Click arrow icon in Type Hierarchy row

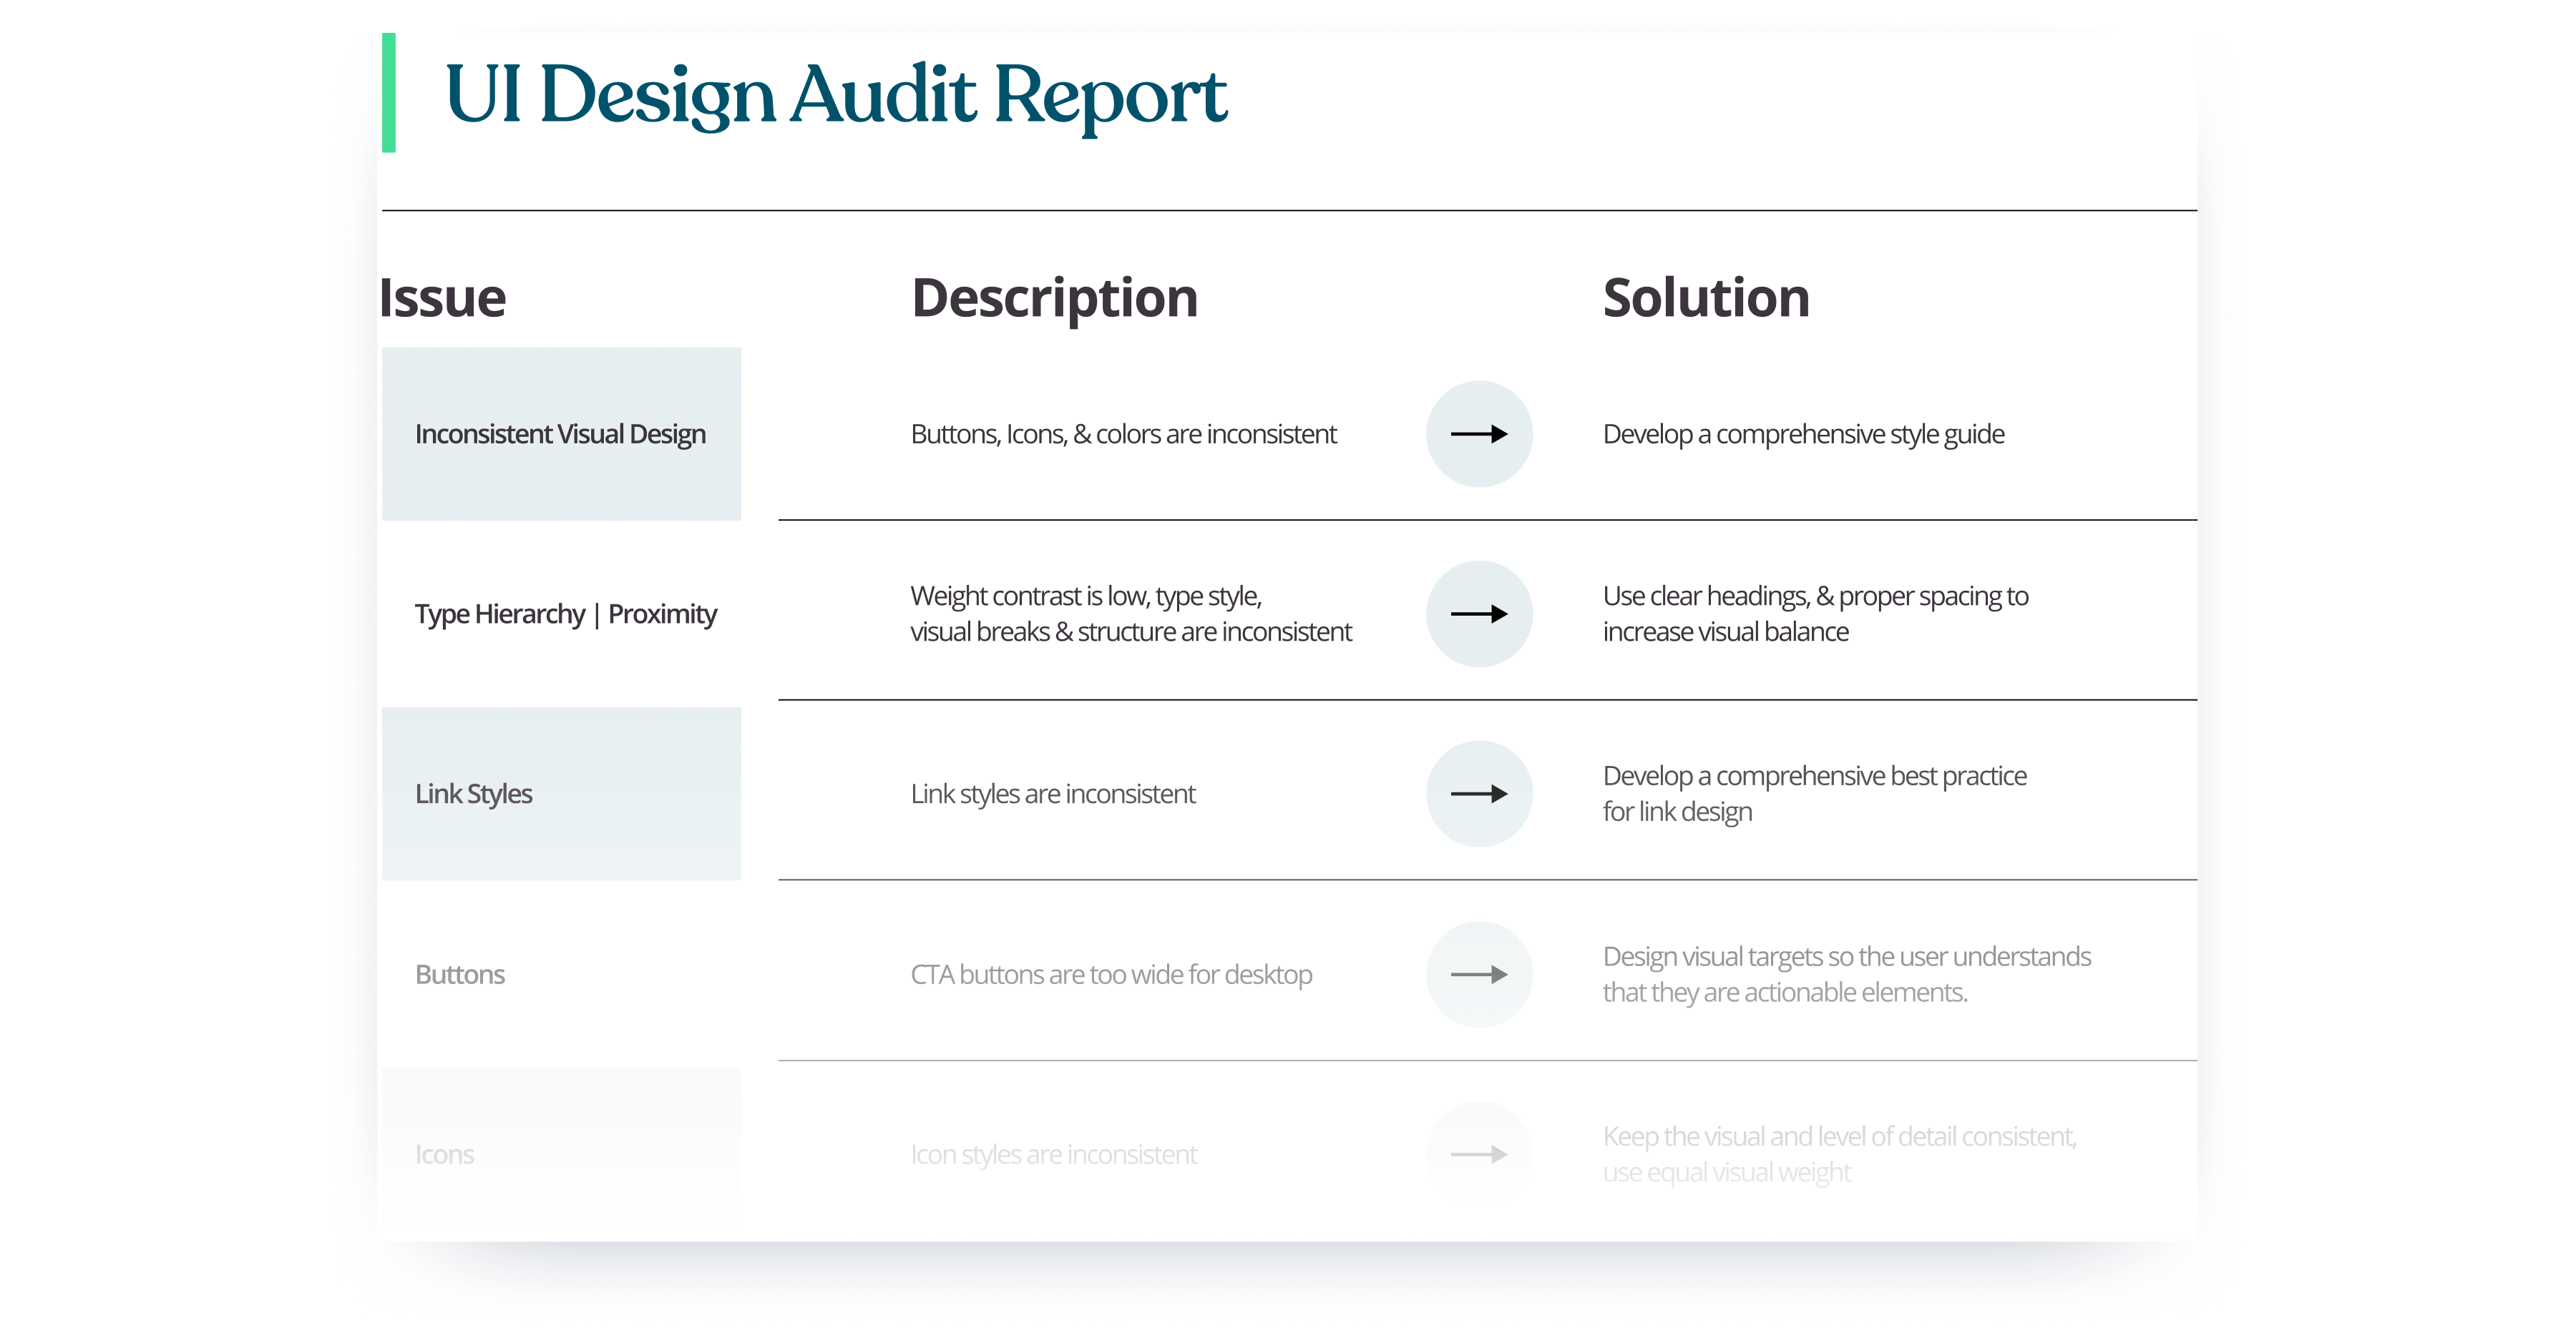(x=1479, y=614)
